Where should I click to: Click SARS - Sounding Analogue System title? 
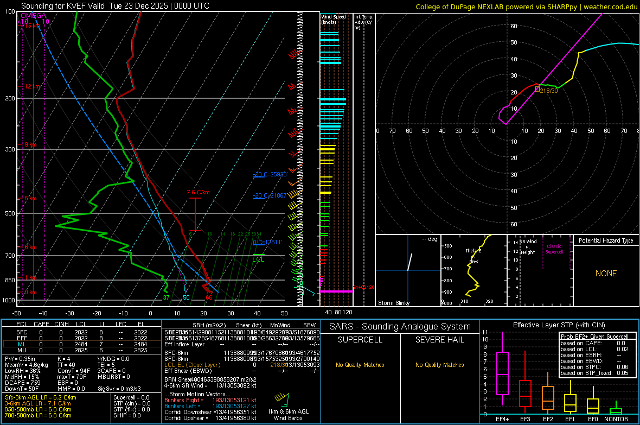(400, 327)
